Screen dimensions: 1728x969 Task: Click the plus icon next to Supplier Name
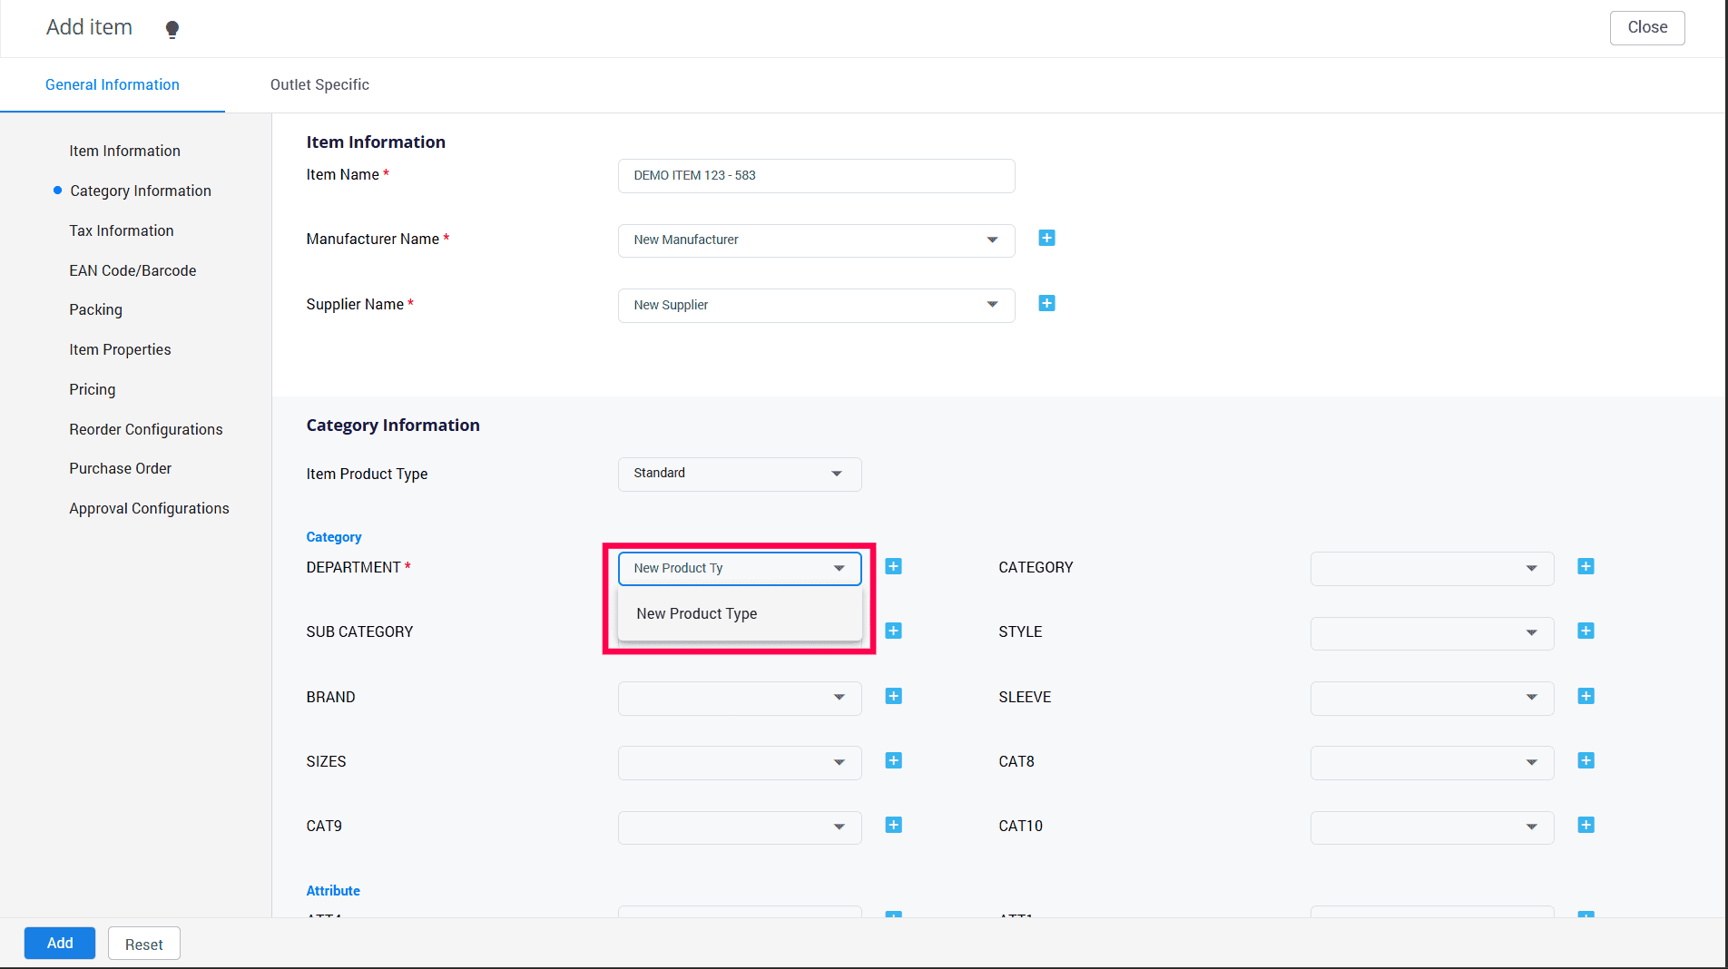[1046, 304]
